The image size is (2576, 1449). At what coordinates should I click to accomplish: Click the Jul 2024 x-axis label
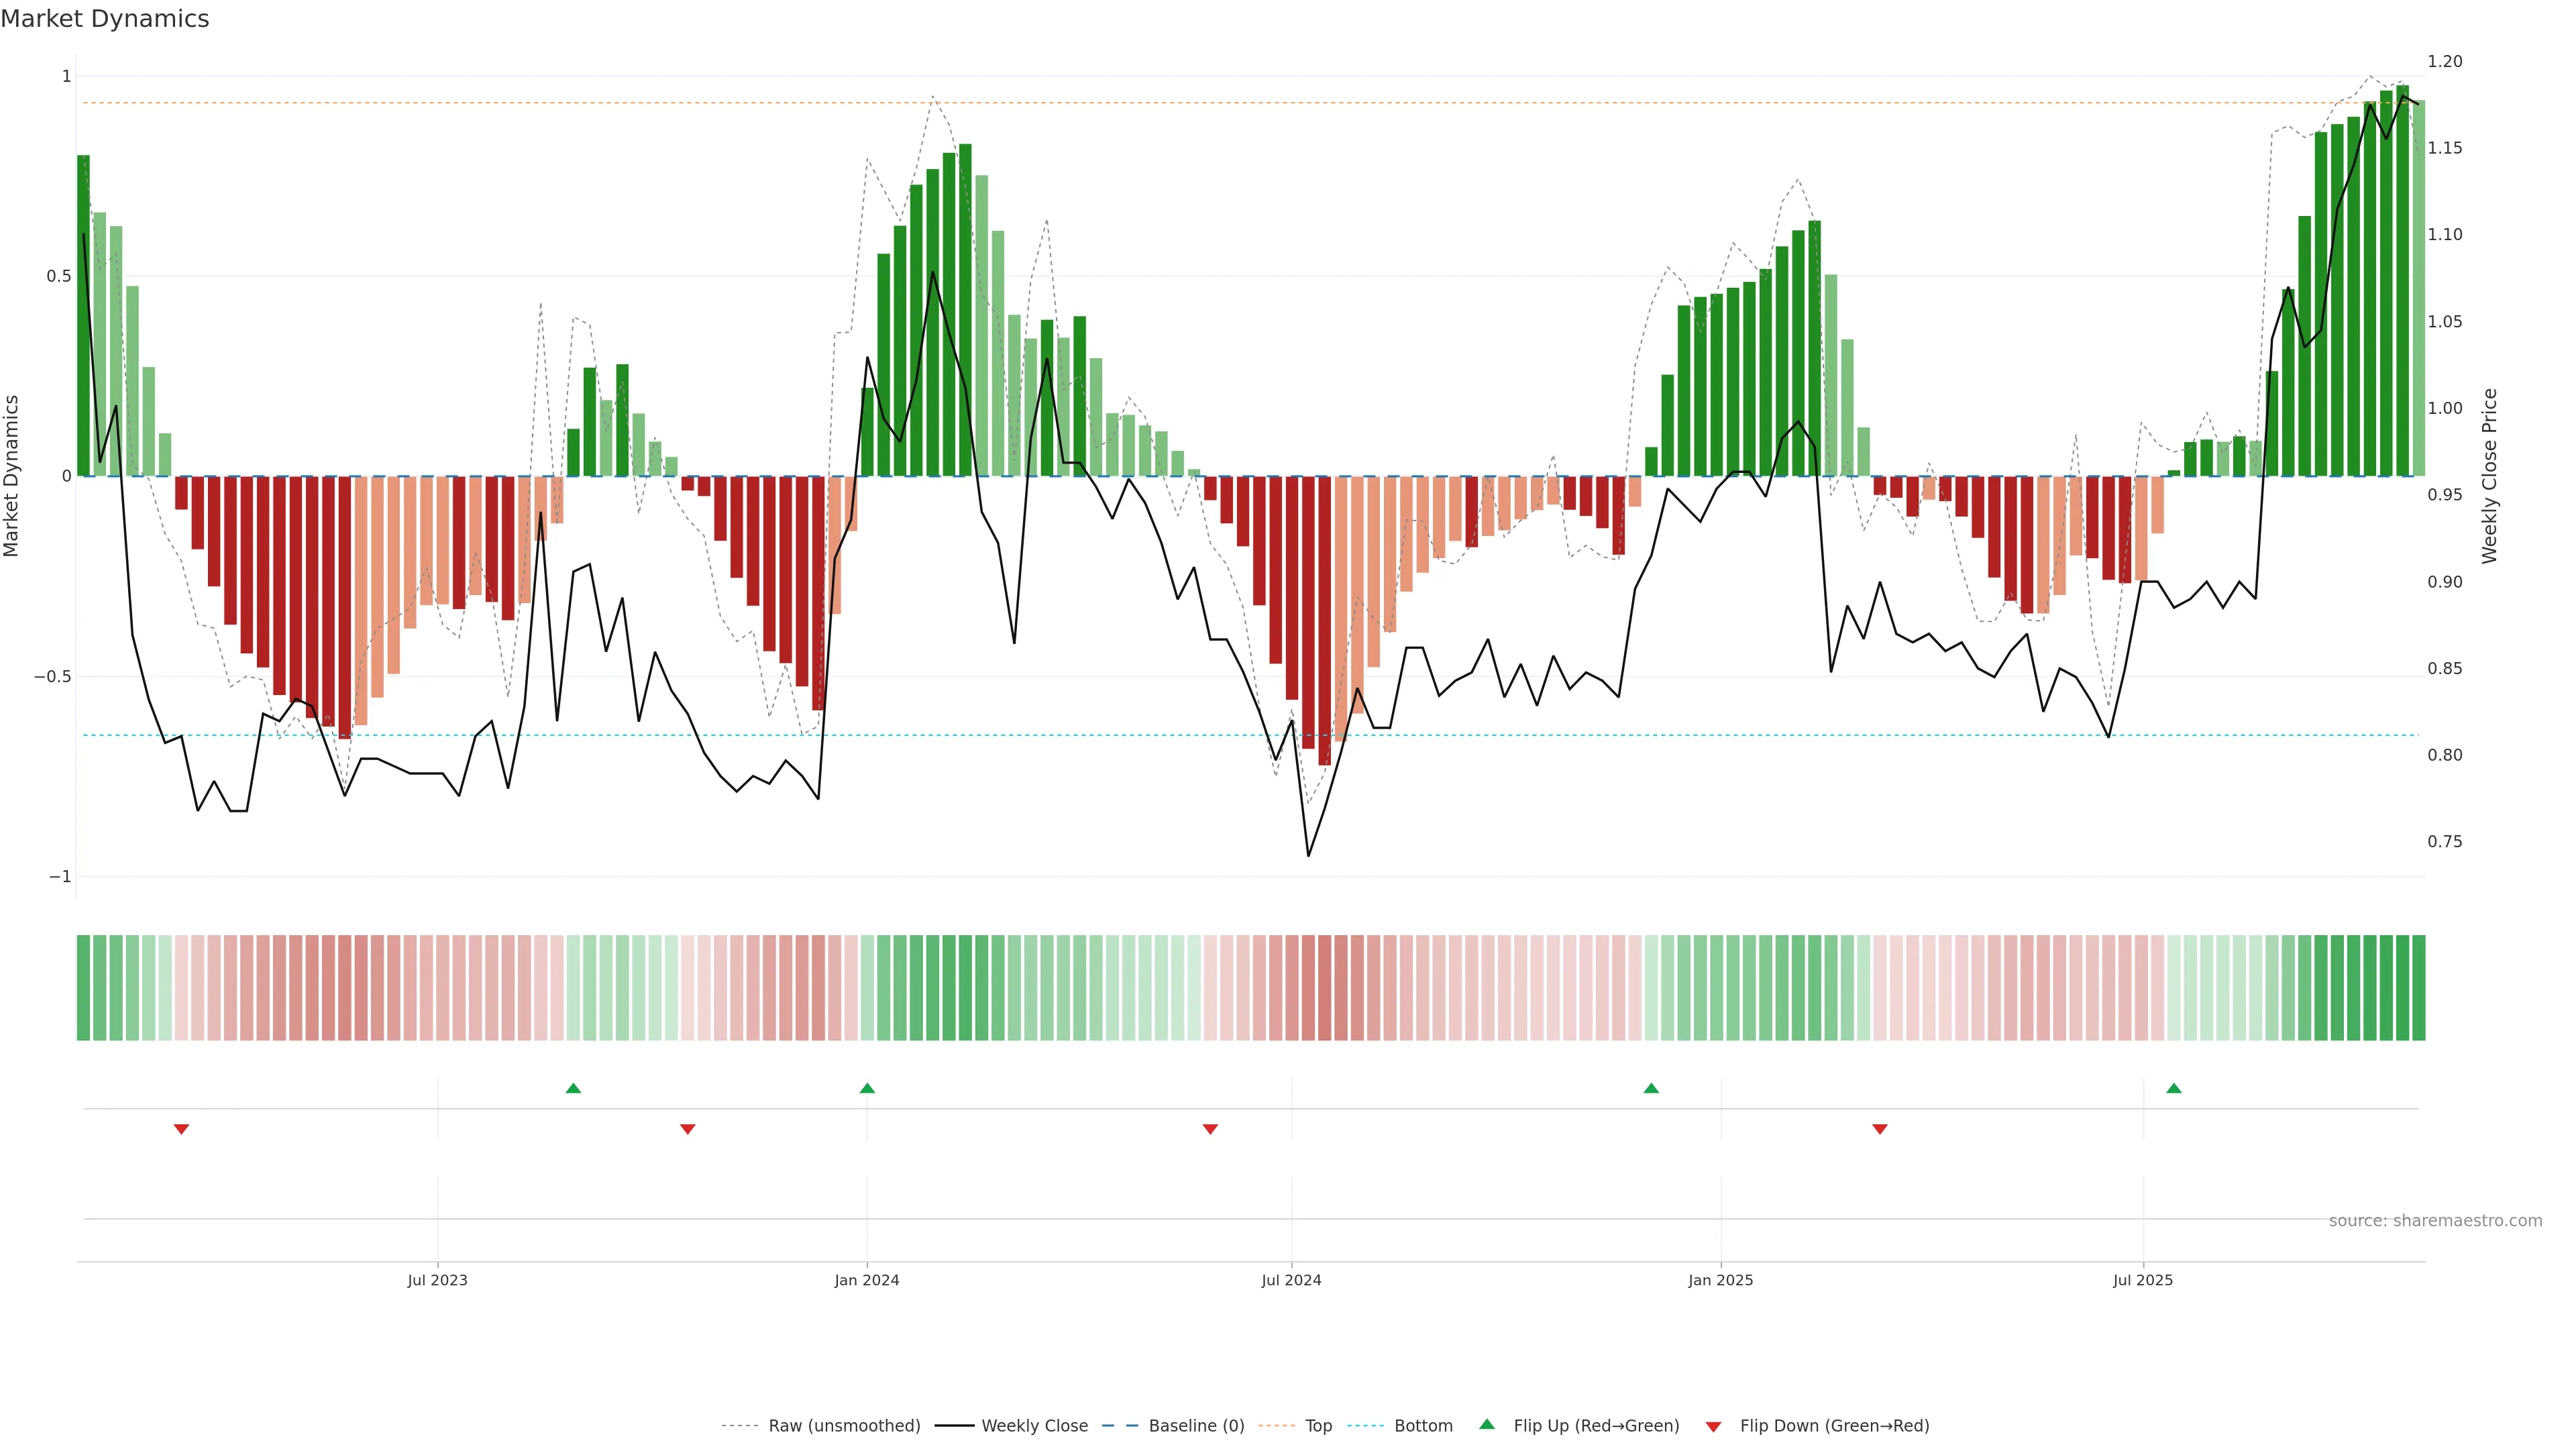coord(1291,1280)
